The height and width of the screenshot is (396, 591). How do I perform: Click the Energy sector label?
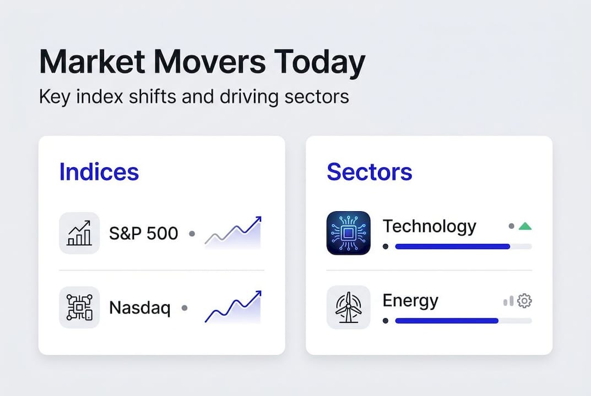[410, 301]
